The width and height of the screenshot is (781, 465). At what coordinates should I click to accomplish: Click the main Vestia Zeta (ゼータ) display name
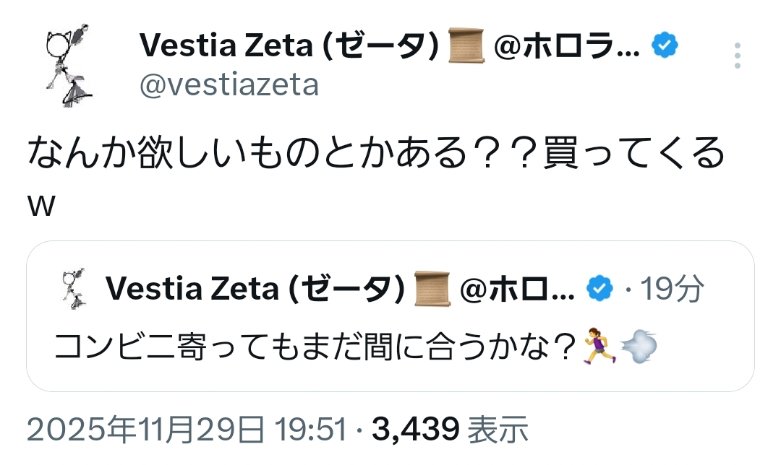289,48
